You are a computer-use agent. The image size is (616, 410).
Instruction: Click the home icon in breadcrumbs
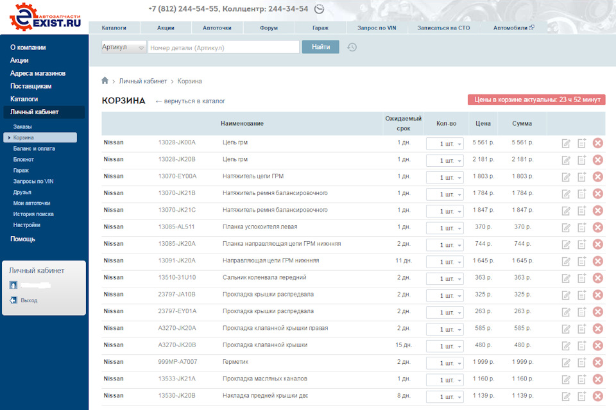click(105, 81)
